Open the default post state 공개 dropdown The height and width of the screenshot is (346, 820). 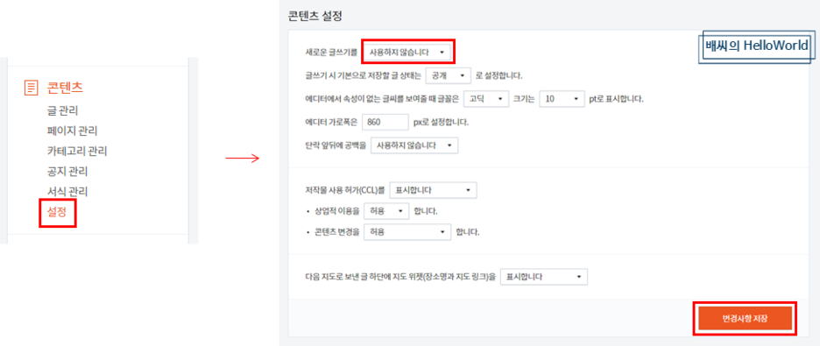[x=449, y=75]
